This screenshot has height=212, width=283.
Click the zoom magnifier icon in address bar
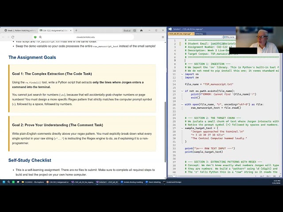coord(40,37)
